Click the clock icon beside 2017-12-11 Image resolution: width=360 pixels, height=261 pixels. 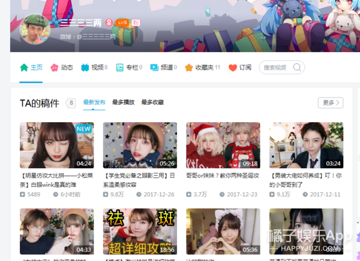(x=305, y=195)
